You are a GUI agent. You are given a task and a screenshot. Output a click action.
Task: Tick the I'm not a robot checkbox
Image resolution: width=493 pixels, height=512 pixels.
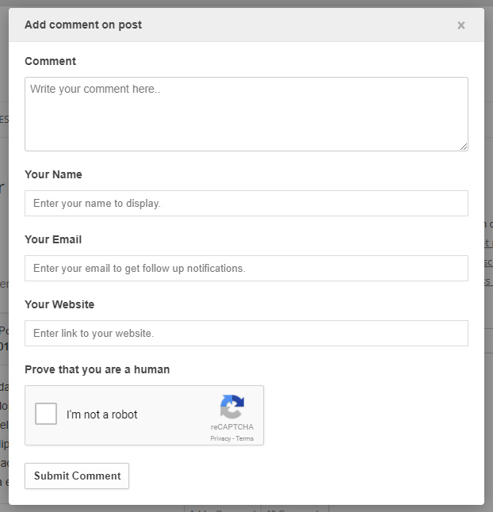point(46,414)
